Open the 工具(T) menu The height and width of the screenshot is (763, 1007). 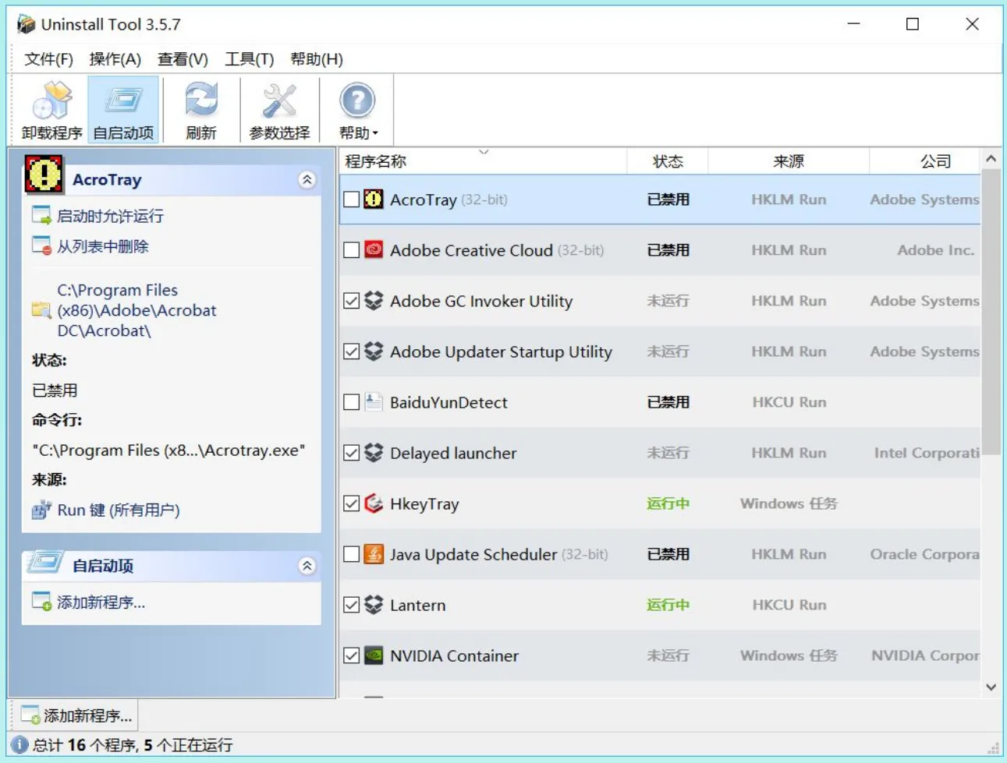pyautogui.click(x=249, y=59)
